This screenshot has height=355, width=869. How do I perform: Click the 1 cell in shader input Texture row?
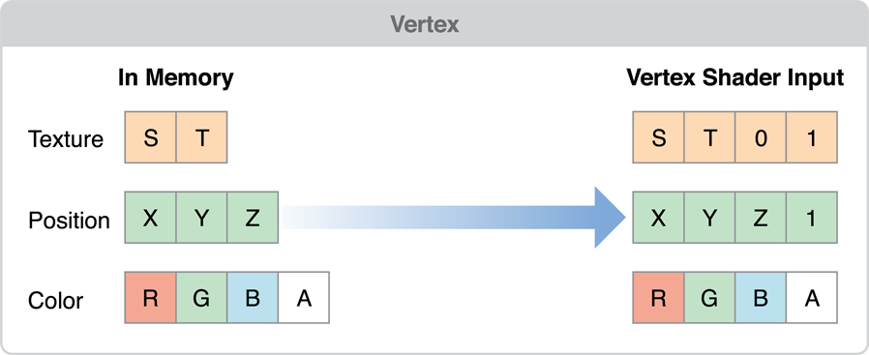point(811,137)
